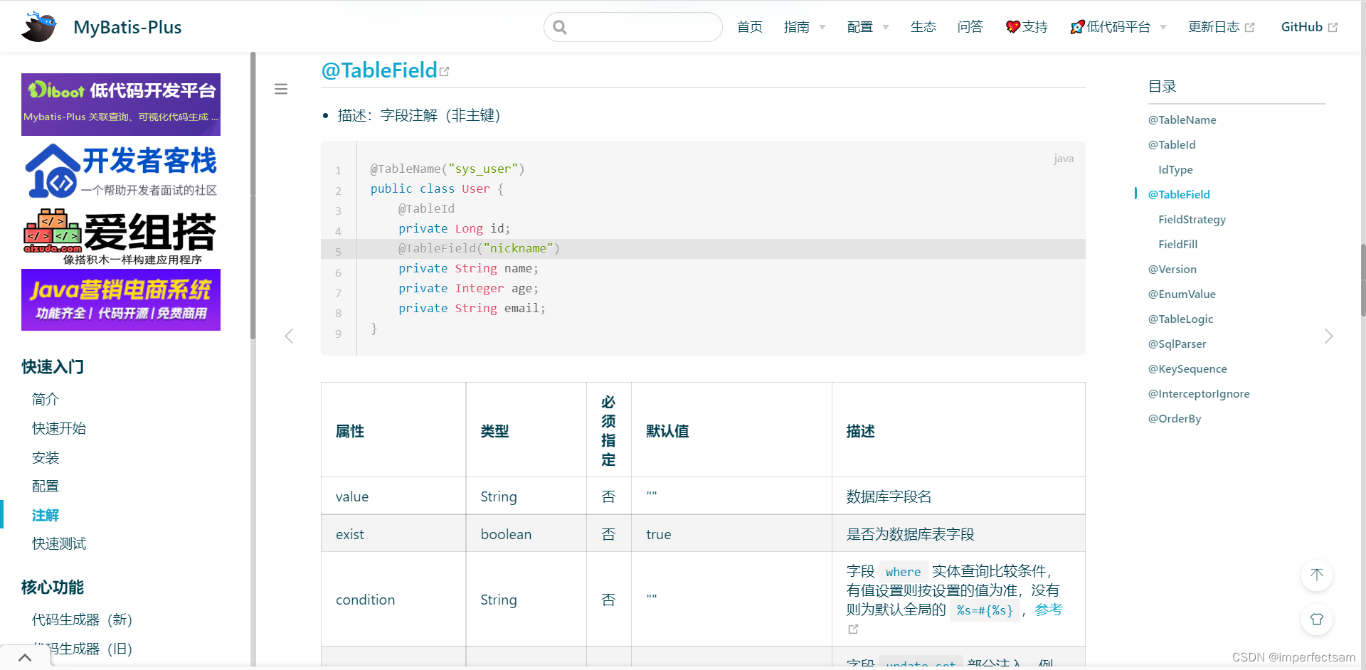Click the MyBatis-Plus bird logo
This screenshot has height=670, width=1366.
coord(40,27)
